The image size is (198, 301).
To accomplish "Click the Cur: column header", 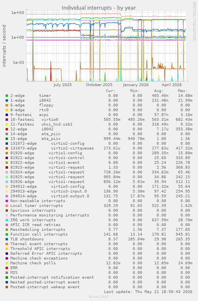I will tap(111, 91).
